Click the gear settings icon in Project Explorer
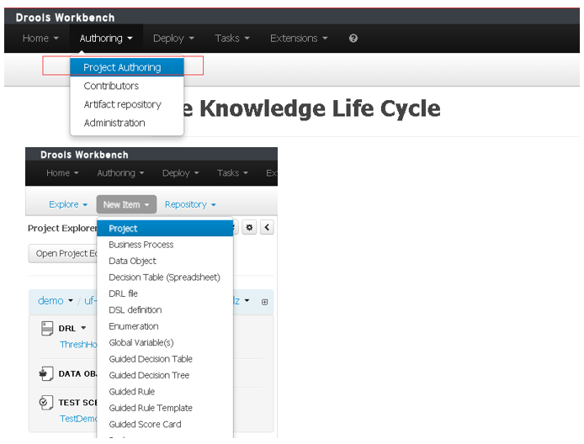 (249, 227)
